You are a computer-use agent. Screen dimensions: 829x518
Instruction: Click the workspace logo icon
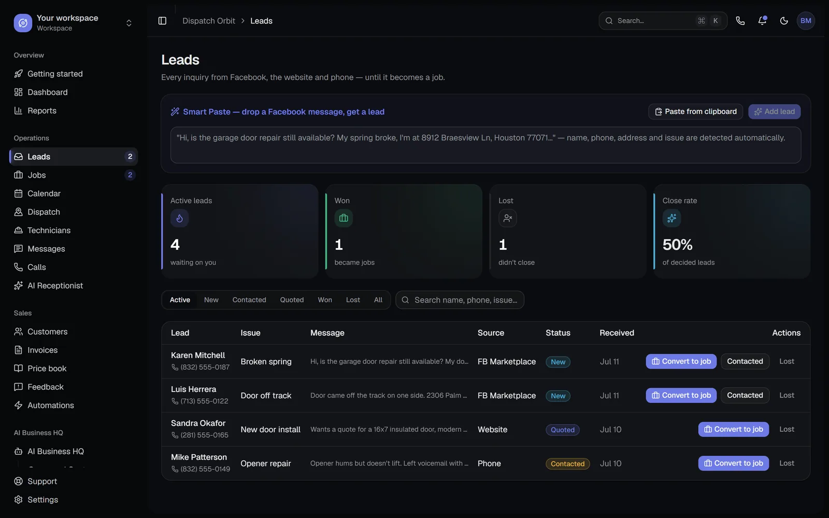[23, 23]
